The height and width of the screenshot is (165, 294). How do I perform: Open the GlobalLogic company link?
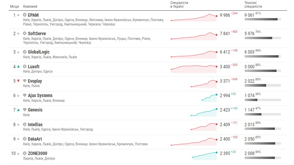(39, 52)
